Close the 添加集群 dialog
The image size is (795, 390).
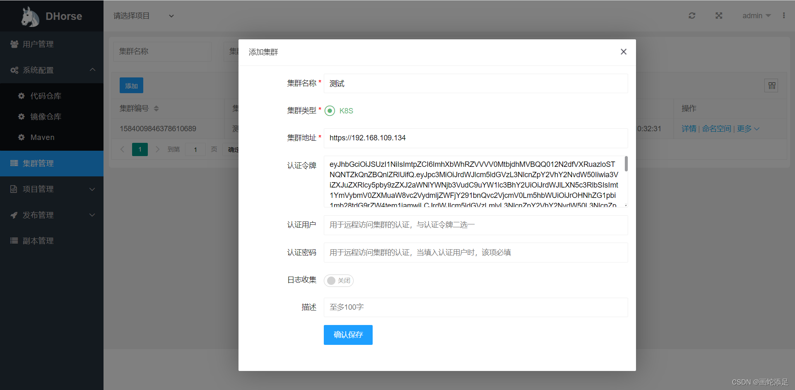click(x=624, y=52)
